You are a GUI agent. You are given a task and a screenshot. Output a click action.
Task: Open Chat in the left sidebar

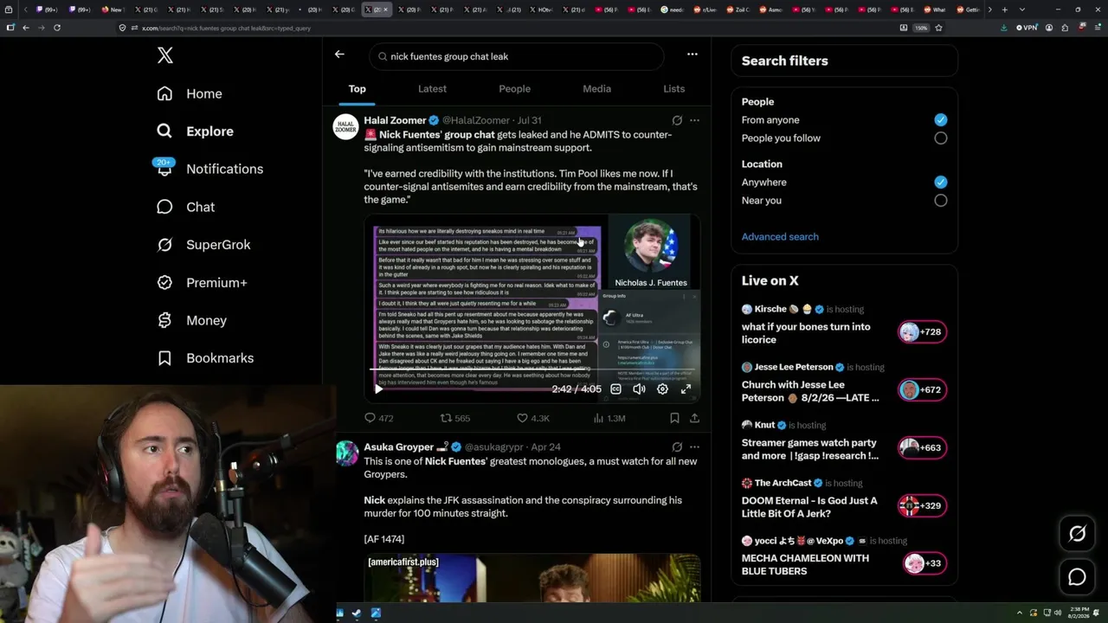coord(185,207)
